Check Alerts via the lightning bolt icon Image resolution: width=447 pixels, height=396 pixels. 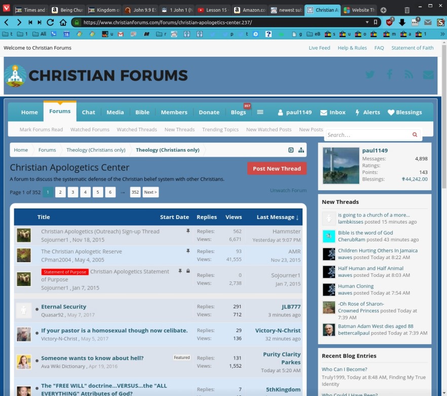coord(359,112)
